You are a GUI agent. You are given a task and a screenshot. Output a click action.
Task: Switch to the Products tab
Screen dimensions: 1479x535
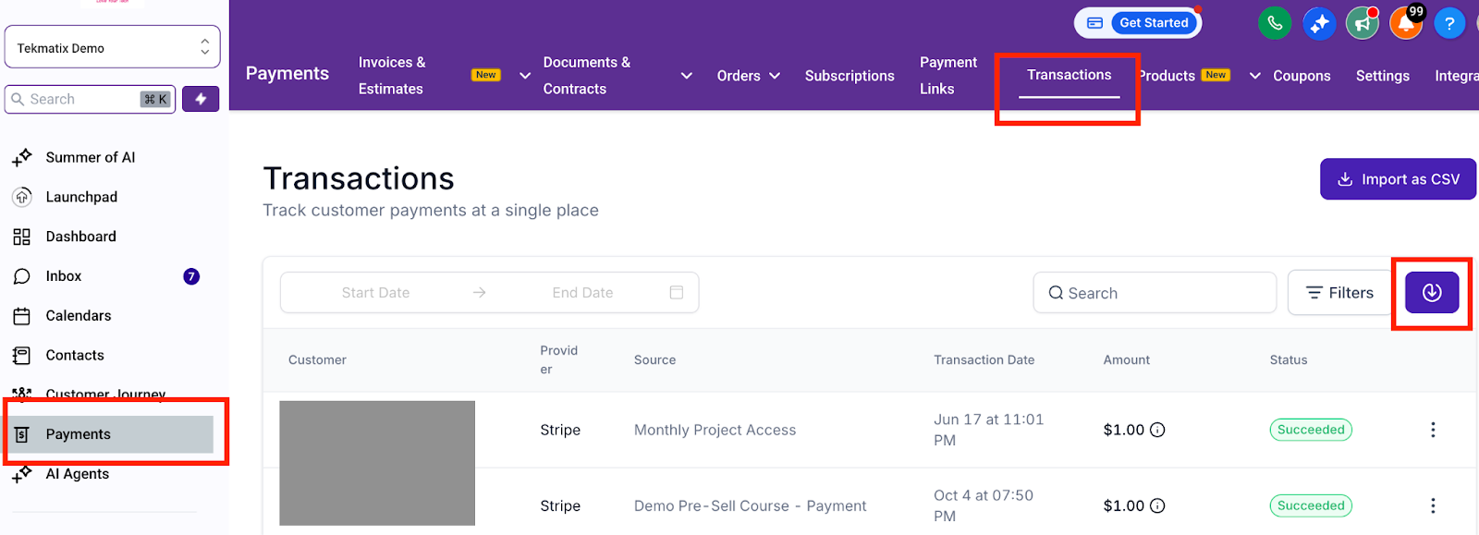pyautogui.click(x=1167, y=76)
